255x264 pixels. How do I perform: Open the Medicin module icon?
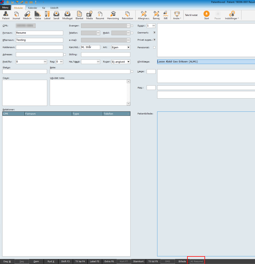click(27, 15)
